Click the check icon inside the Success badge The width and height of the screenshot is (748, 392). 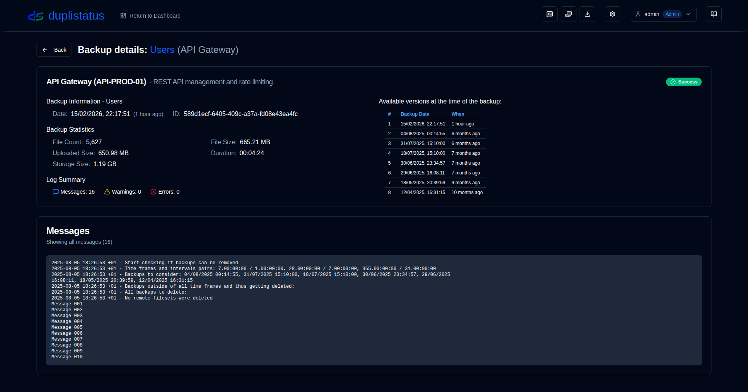672,82
